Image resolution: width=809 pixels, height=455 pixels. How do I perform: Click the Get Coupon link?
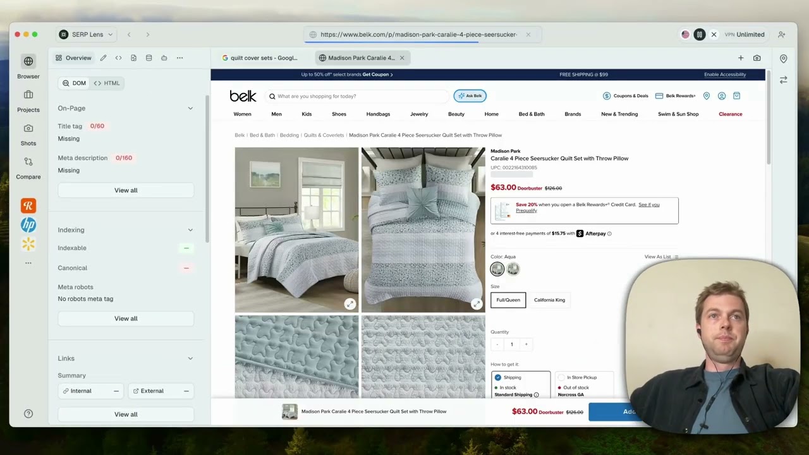tap(377, 75)
